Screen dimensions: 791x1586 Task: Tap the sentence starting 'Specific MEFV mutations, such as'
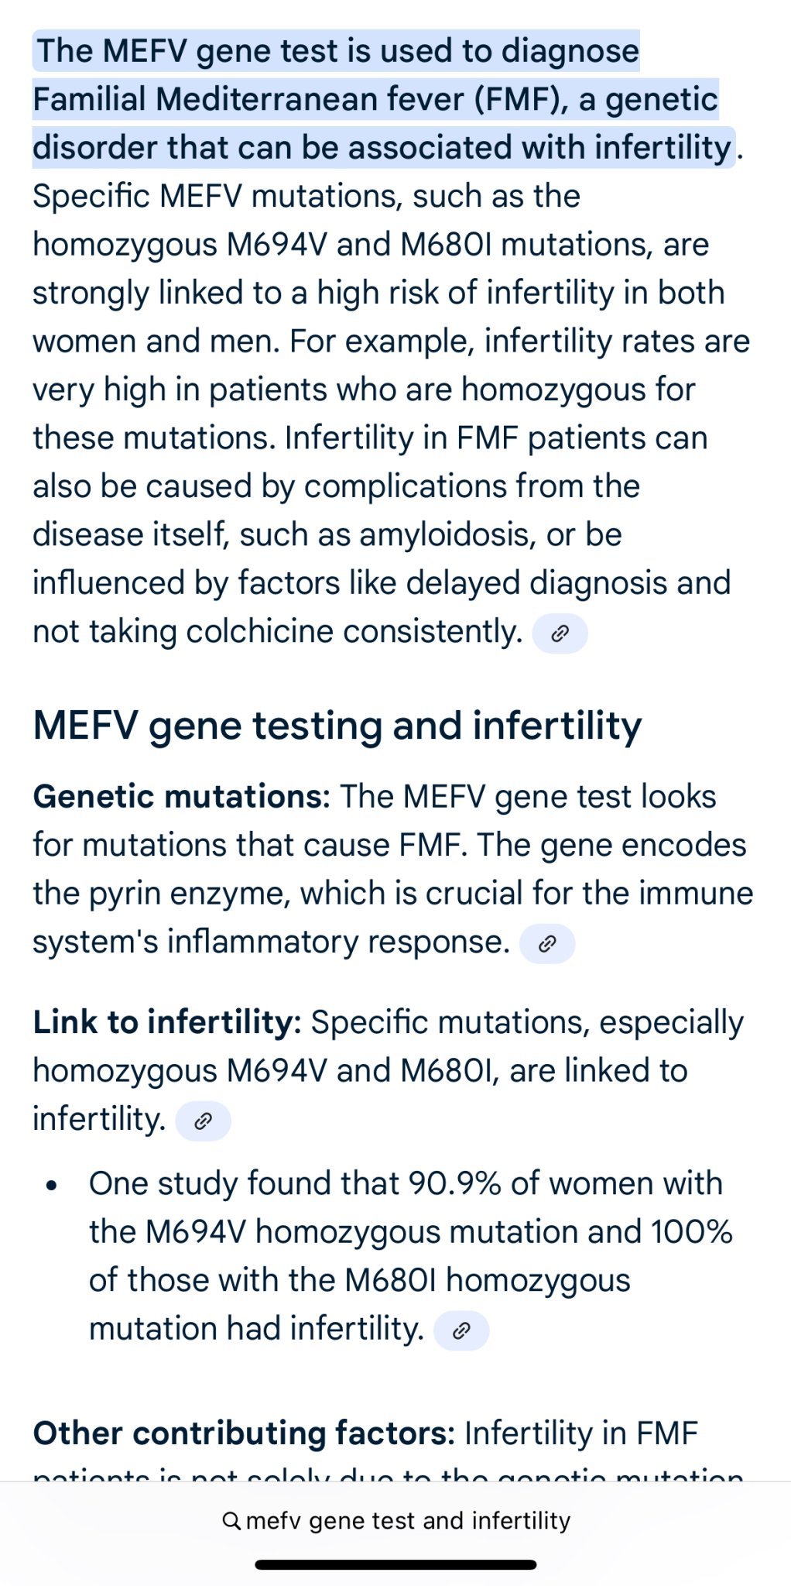coord(306,196)
